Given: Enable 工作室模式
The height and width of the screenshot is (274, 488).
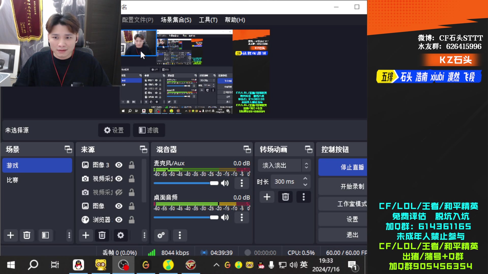Looking at the screenshot, I should pyautogui.click(x=343, y=204).
